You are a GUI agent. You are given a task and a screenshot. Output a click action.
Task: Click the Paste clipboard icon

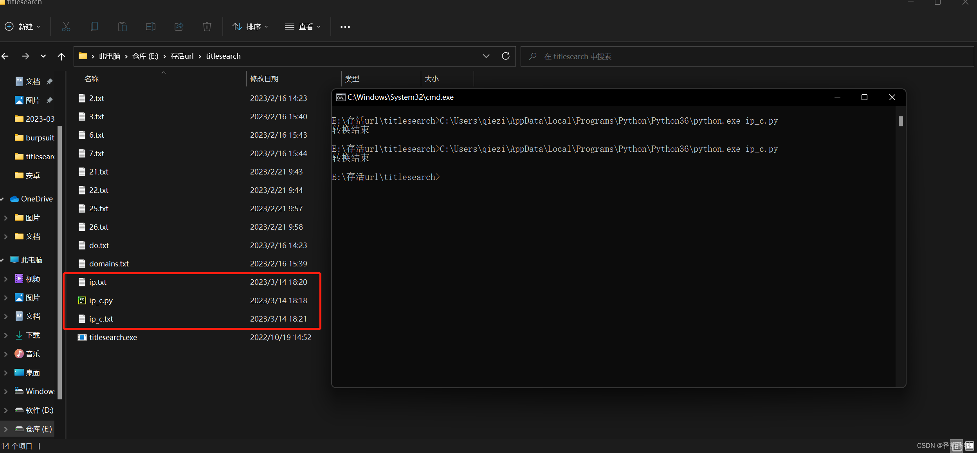tap(123, 27)
